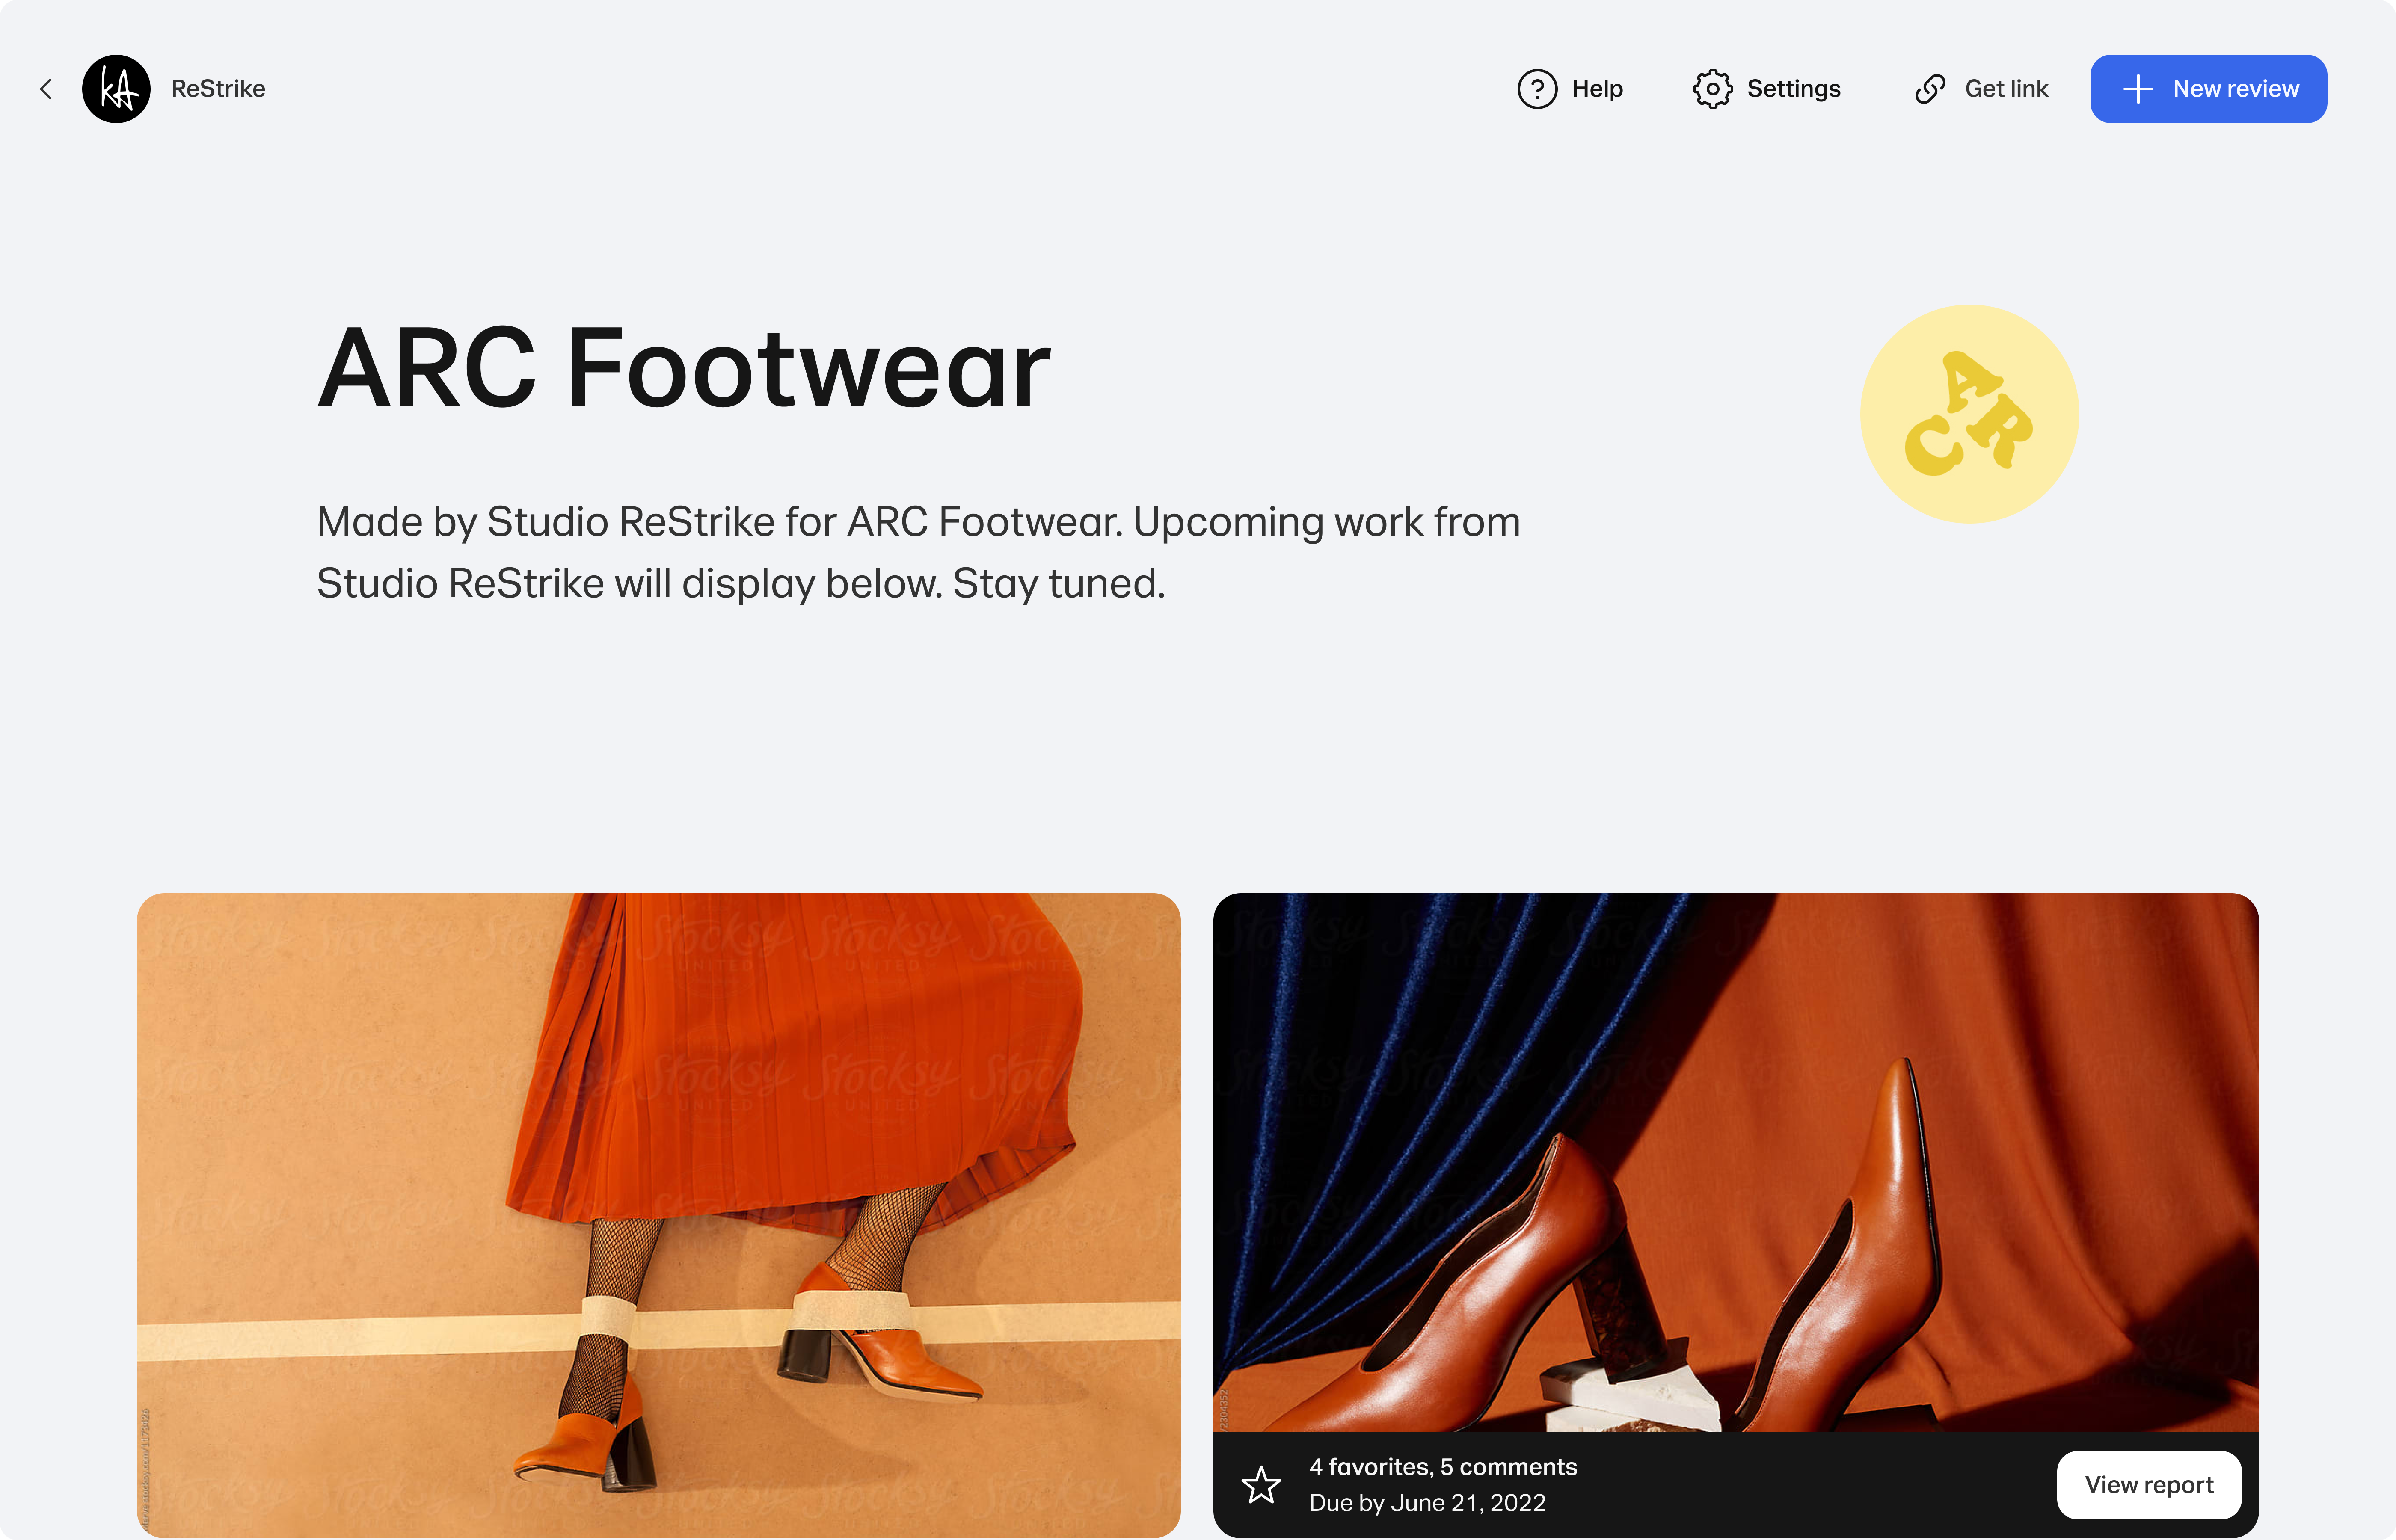Screen dimensions: 2396x1540
Task: Go back using the left chevron arrow
Action: click(46, 89)
